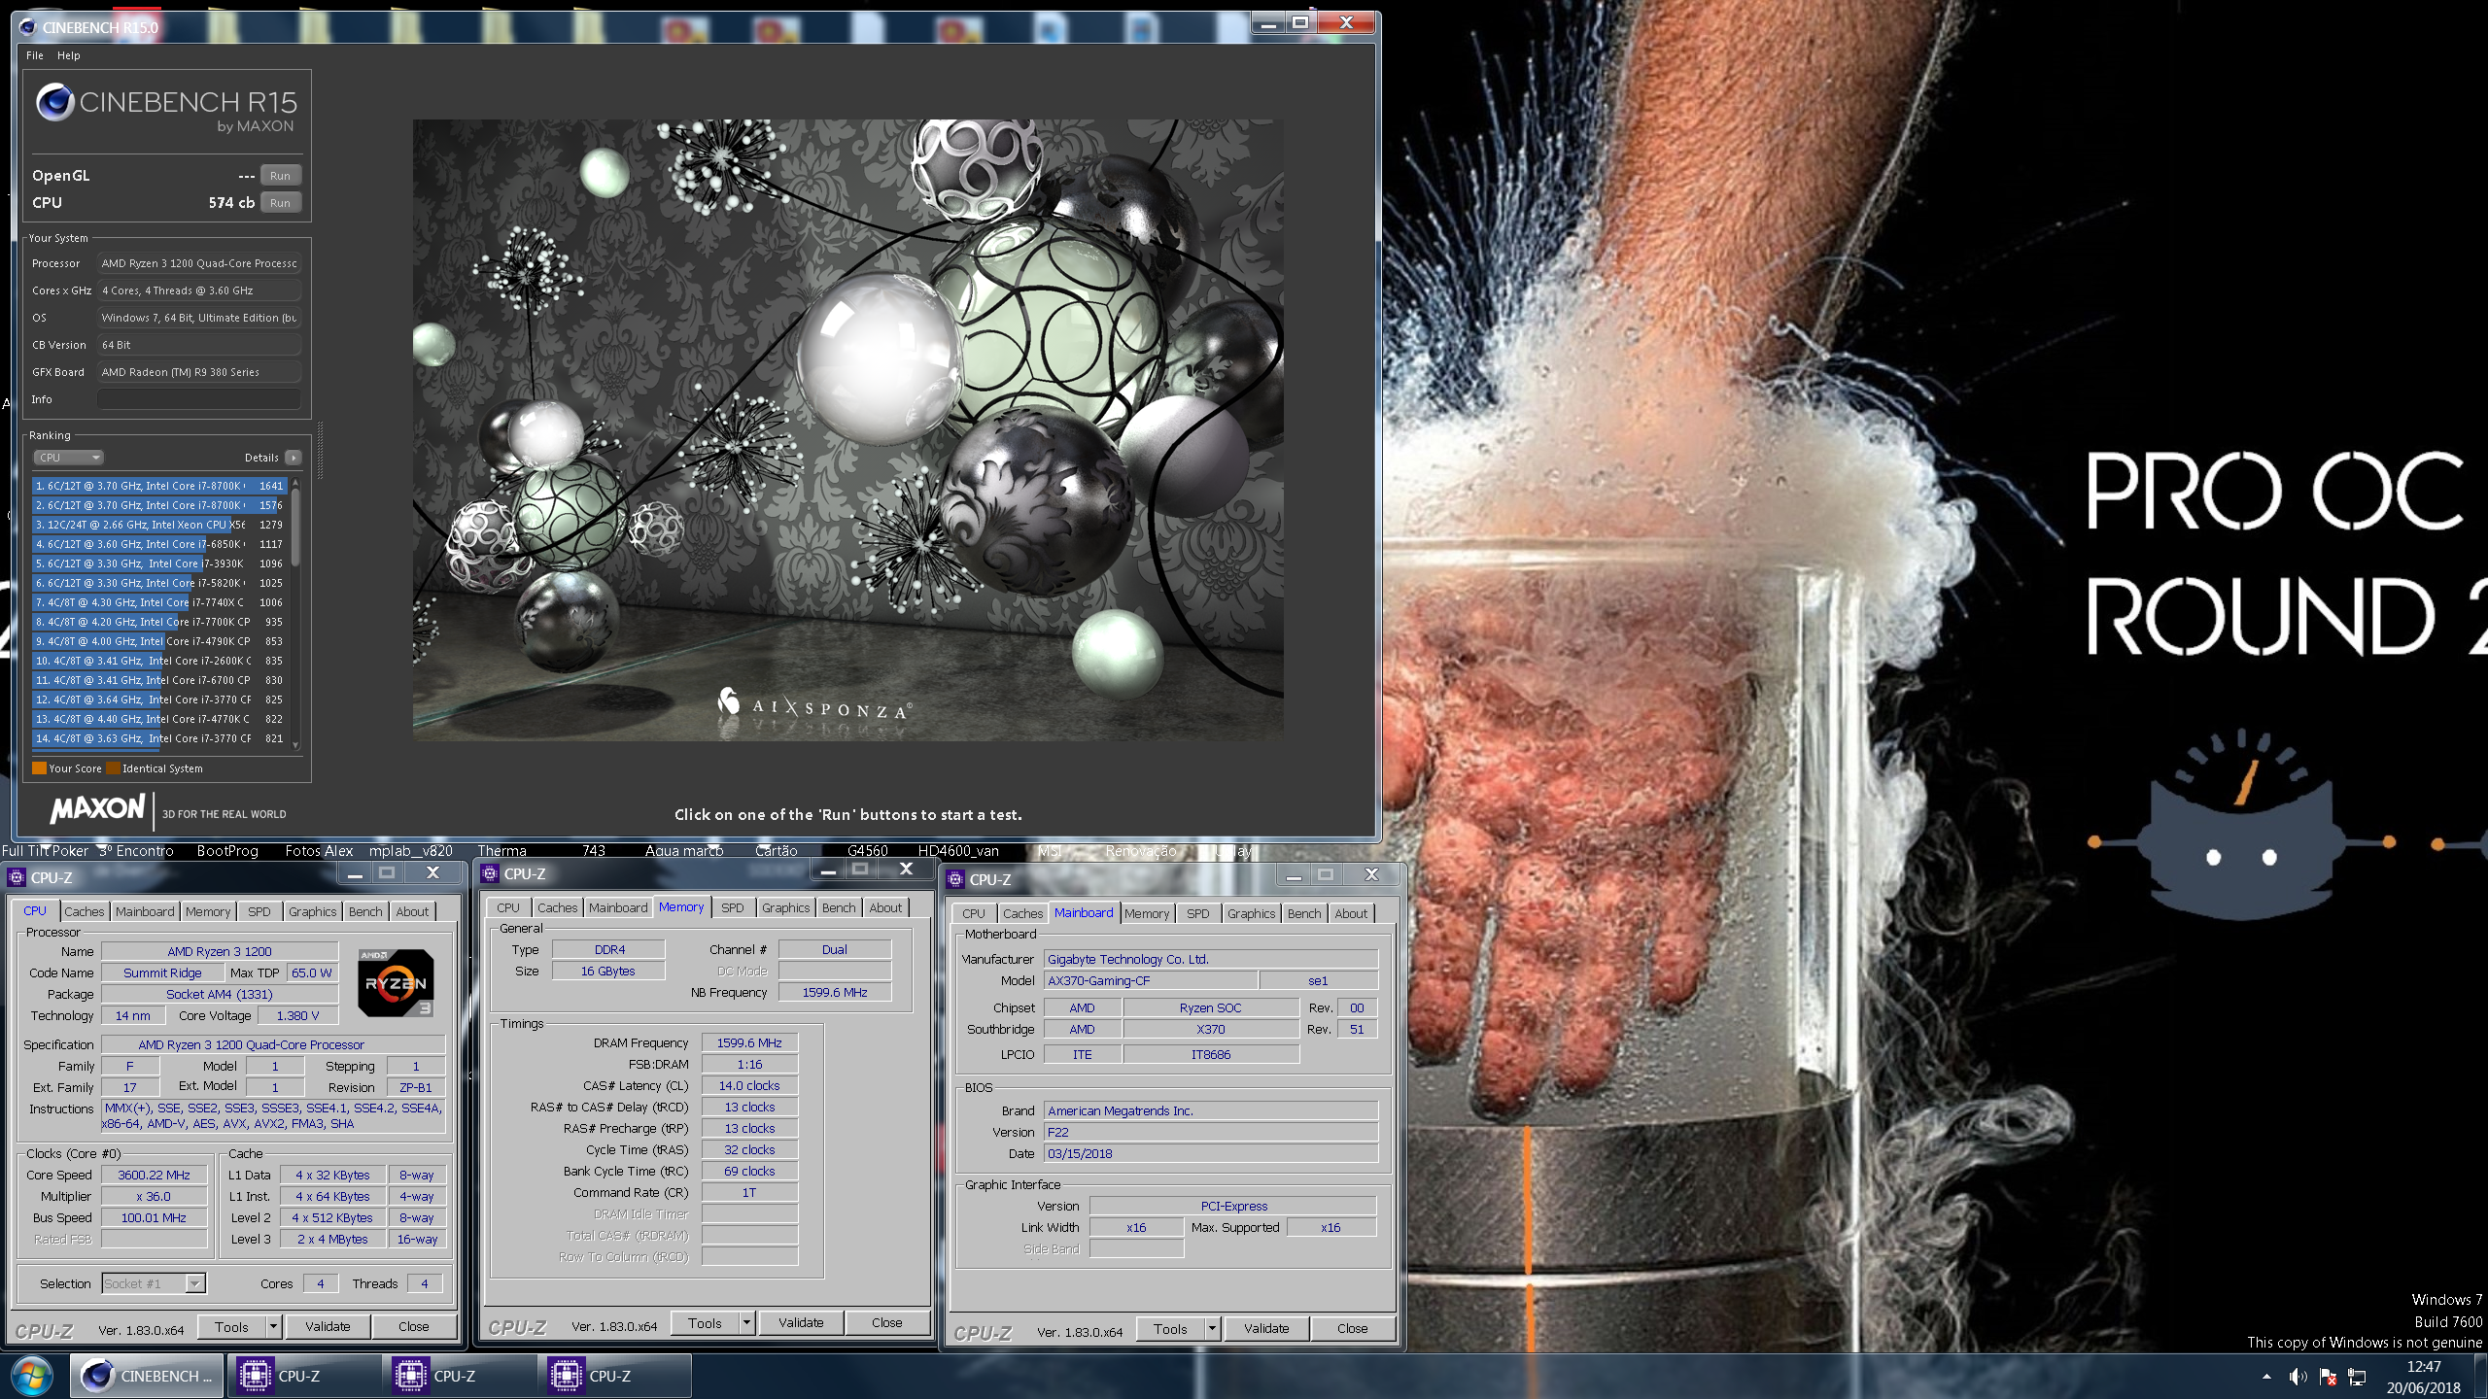Click the Cinebench R15 logo icon
Image resolution: width=2488 pixels, height=1399 pixels.
click(55, 102)
